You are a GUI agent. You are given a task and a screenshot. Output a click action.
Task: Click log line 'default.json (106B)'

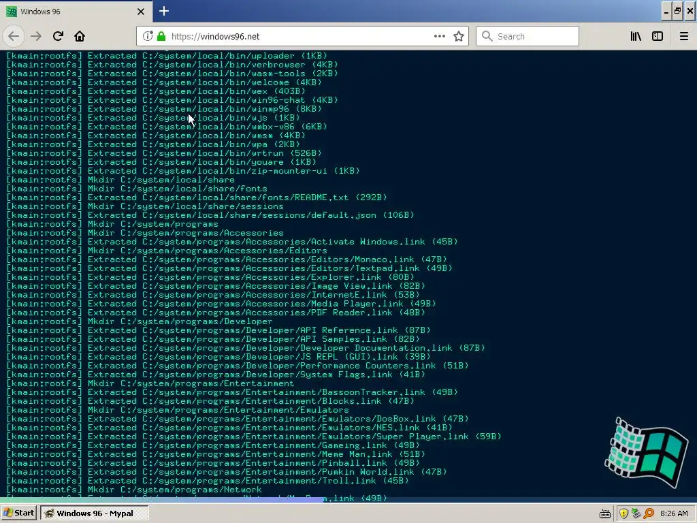coord(210,215)
